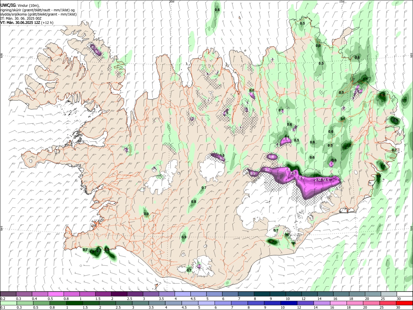
Task: Click the rain legend swatch labeled 25
Action: coord(387,303)
